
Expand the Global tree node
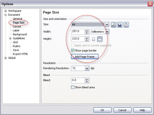point(5,58)
